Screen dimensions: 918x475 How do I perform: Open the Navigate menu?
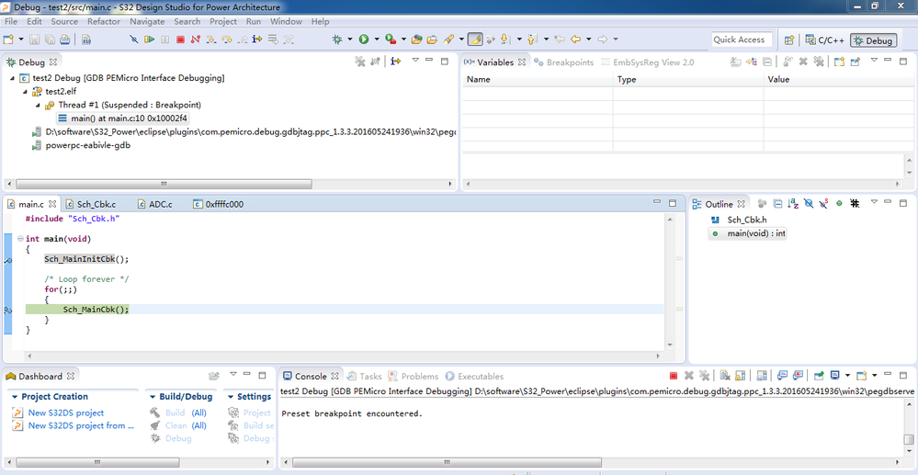coord(147,22)
